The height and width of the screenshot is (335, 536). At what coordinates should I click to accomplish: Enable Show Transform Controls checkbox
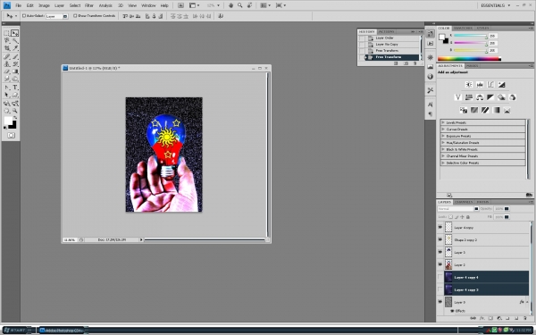pyautogui.click(x=75, y=16)
